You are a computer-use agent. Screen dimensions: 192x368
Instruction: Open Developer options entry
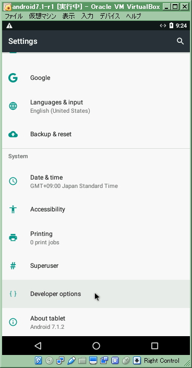click(x=96, y=294)
